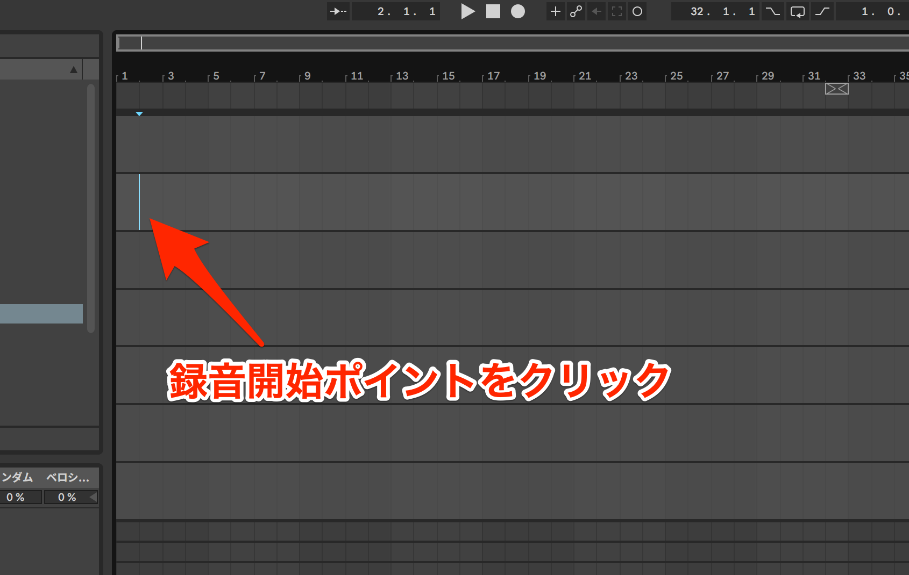
Task: Click bar 29 on the beat ruler
Action: point(768,76)
